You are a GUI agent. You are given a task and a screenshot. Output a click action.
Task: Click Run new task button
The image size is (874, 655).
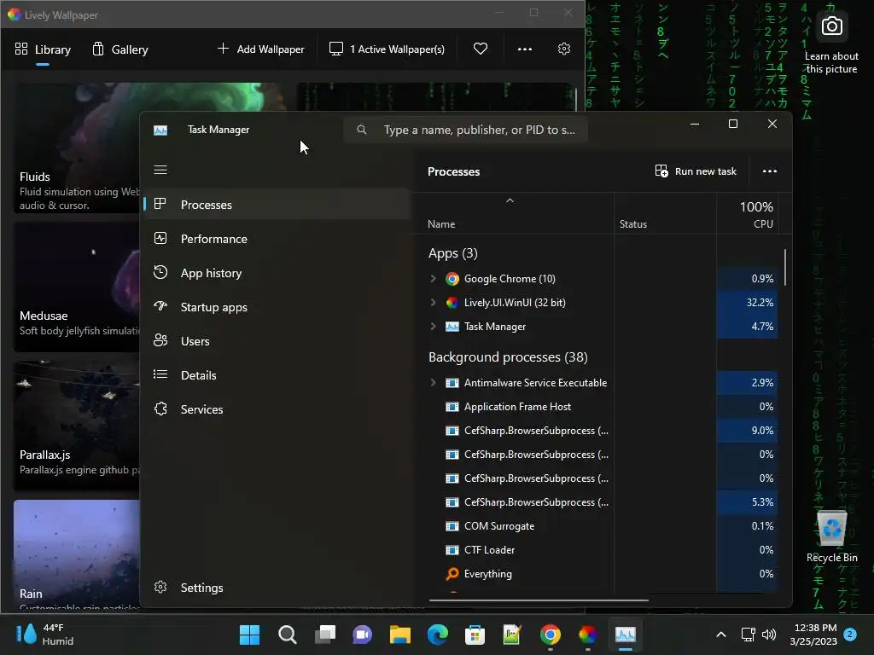pyautogui.click(x=696, y=171)
